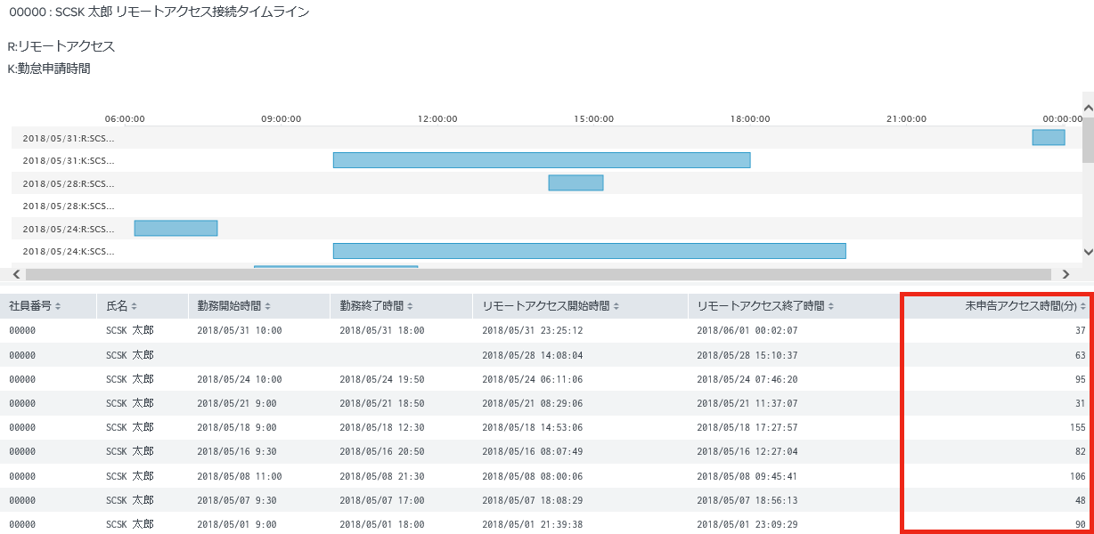Click the 2018/05/31 late-night remote access bar
This screenshot has height=534, width=1094.
click(1048, 137)
